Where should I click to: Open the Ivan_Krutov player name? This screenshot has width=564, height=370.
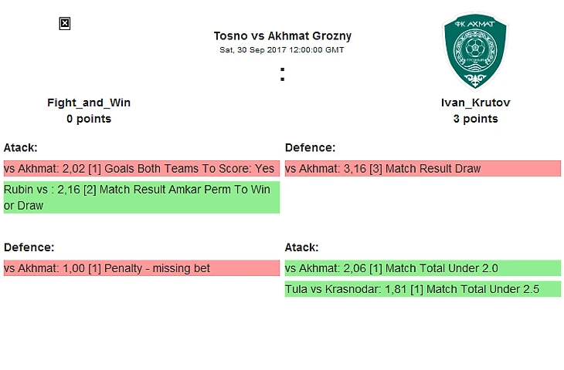(475, 103)
